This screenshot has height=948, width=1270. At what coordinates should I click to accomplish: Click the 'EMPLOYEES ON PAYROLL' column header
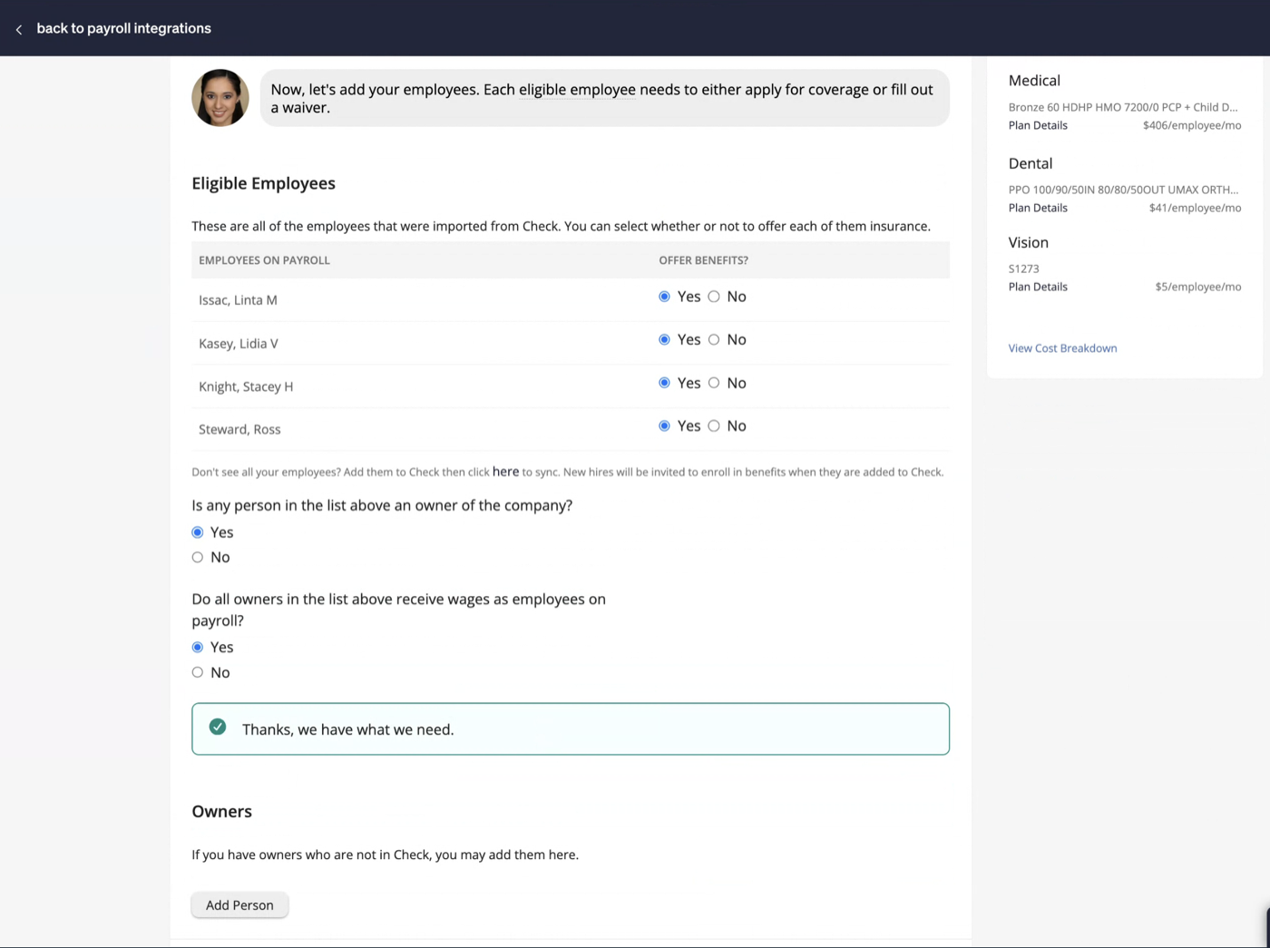(x=264, y=260)
